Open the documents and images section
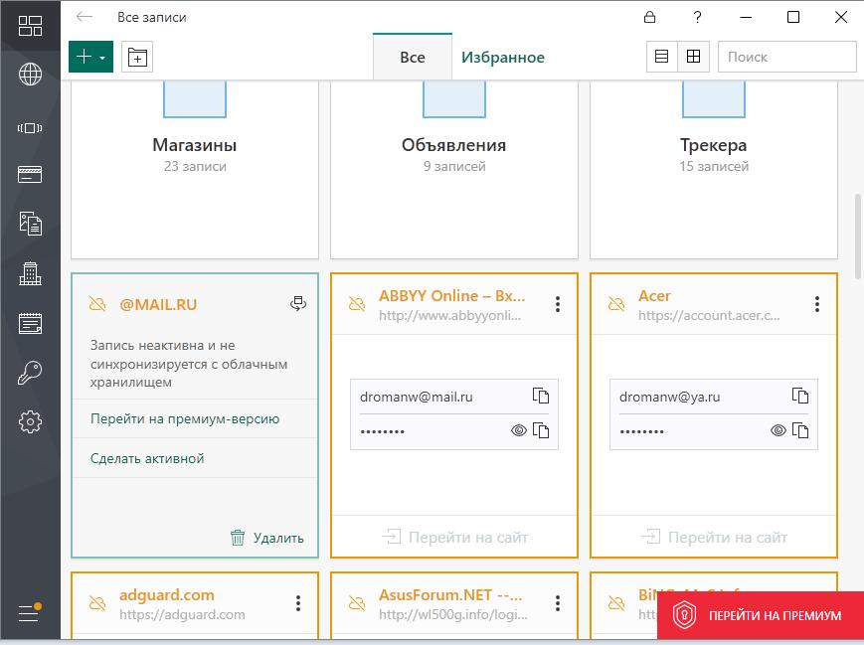 [30, 224]
